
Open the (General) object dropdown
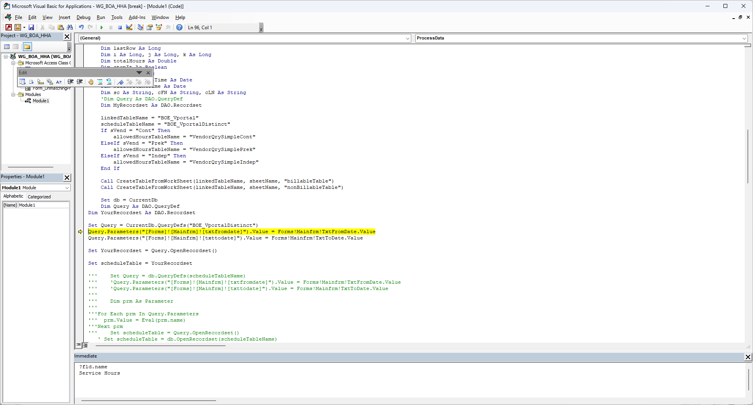408,38
